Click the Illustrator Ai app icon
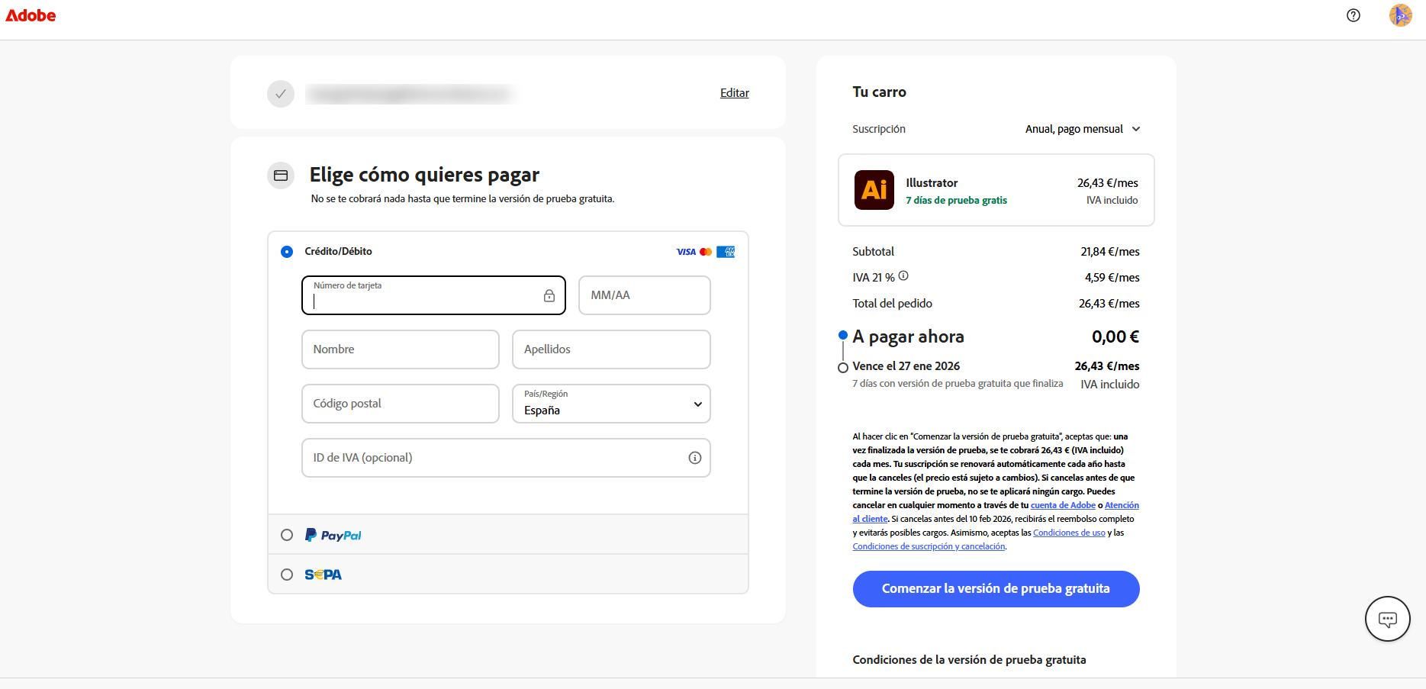 coord(874,190)
